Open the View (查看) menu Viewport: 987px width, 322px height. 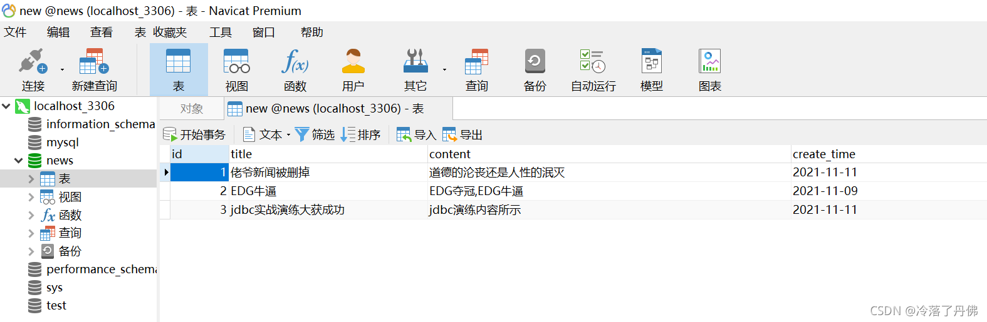[102, 33]
